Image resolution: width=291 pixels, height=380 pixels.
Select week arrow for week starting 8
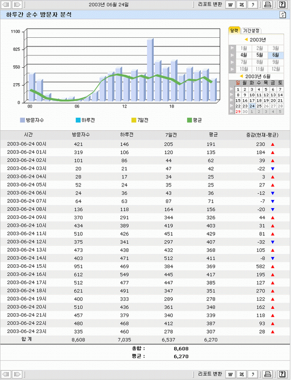(x=231, y=95)
